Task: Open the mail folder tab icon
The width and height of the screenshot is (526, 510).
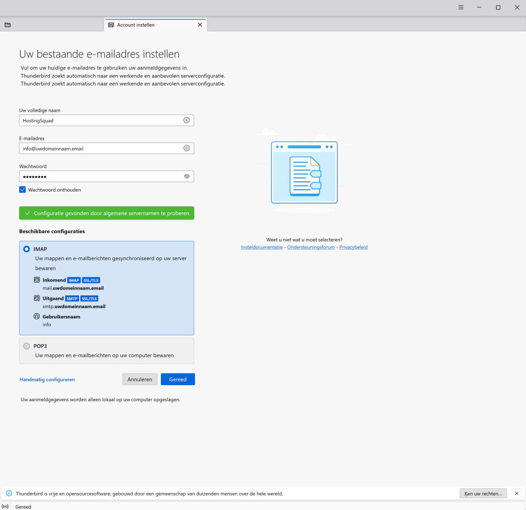Action: click(8, 25)
